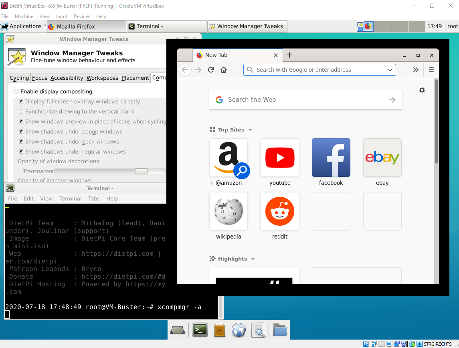
Task: Click the root user panel button
Action: click(x=452, y=26)
